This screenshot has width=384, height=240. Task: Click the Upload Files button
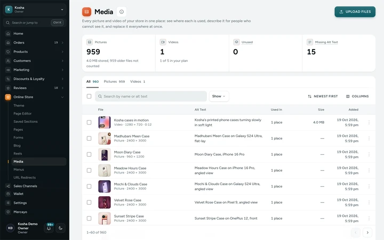pos(355,12)
